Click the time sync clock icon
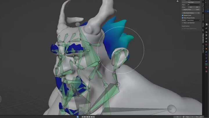This screenshot has width=209, height=118. [x=183, y=117]
